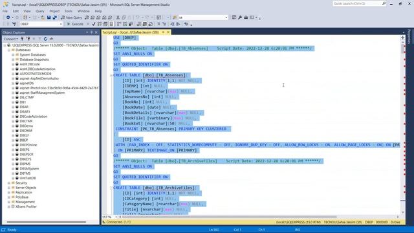Click the Toolbox icon in toolbar
Screen dimensions: 414x233
coord(246,17)
